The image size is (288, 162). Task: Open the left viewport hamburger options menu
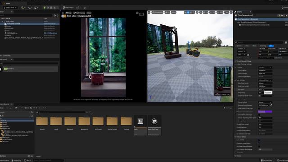(x=63, y=13)
